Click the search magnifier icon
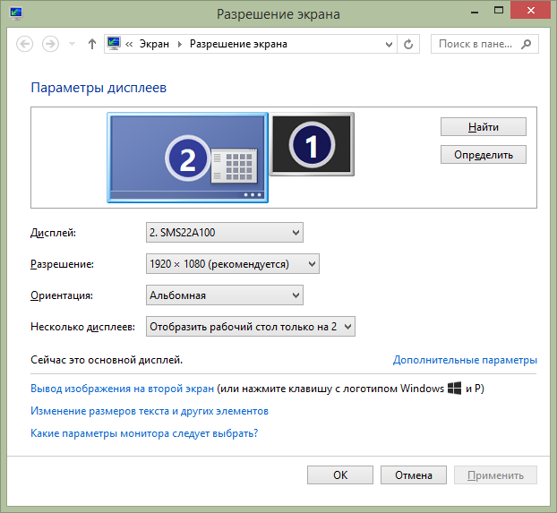 click(x=528, y=44)
